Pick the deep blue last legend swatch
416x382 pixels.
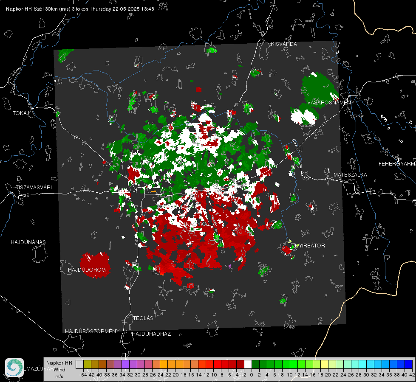(409, 364)
